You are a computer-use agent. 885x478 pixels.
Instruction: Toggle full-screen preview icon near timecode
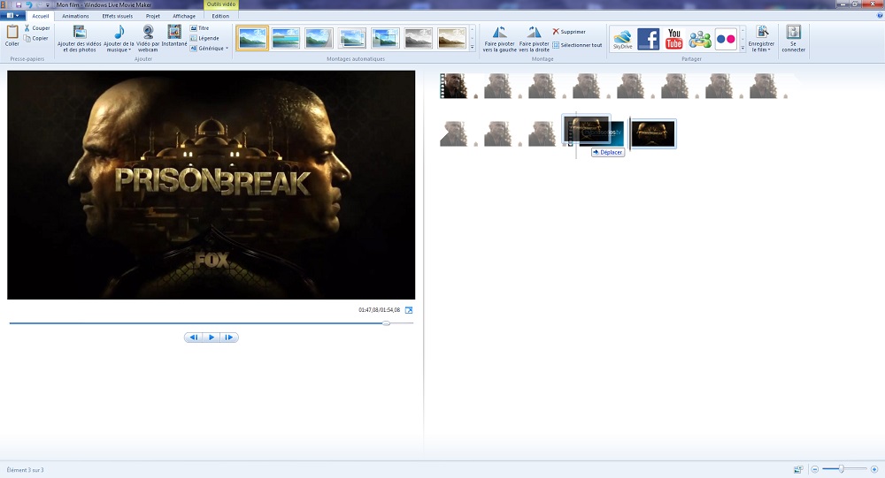409,310
